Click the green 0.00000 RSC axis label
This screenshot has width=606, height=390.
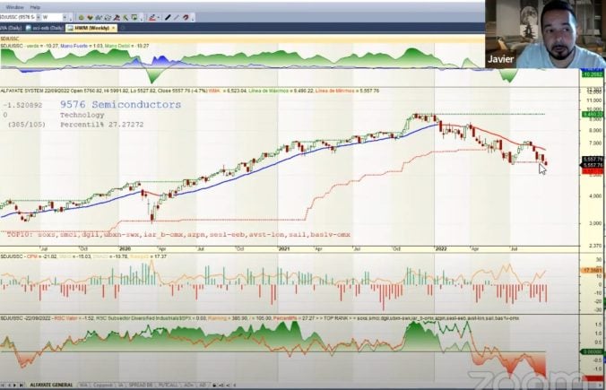(593, 351)
